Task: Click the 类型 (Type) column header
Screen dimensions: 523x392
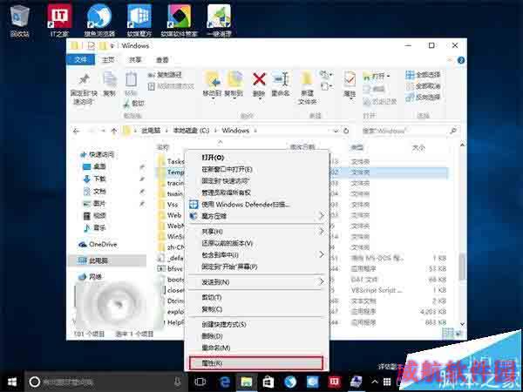Action: [x=357, y=147]
